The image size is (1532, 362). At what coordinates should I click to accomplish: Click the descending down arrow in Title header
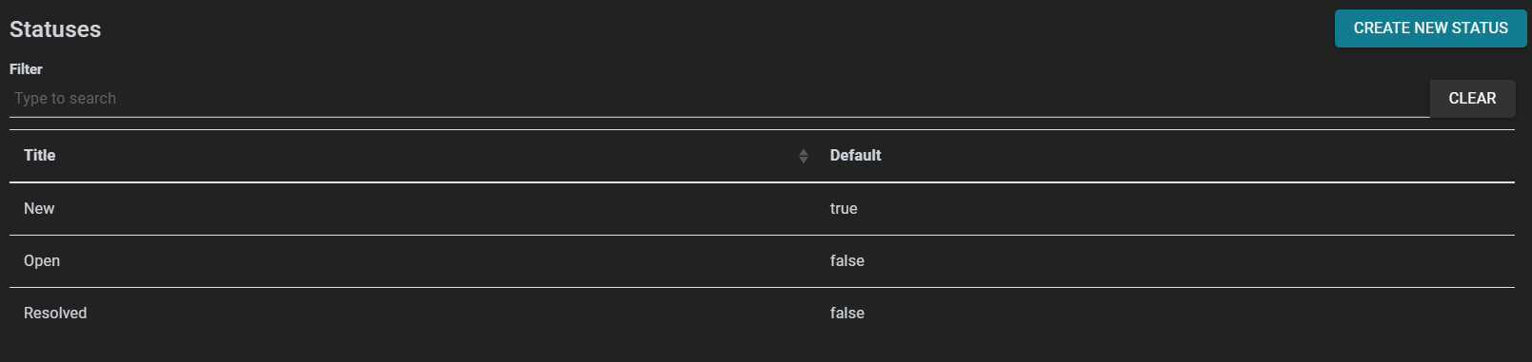coord(804,161)
